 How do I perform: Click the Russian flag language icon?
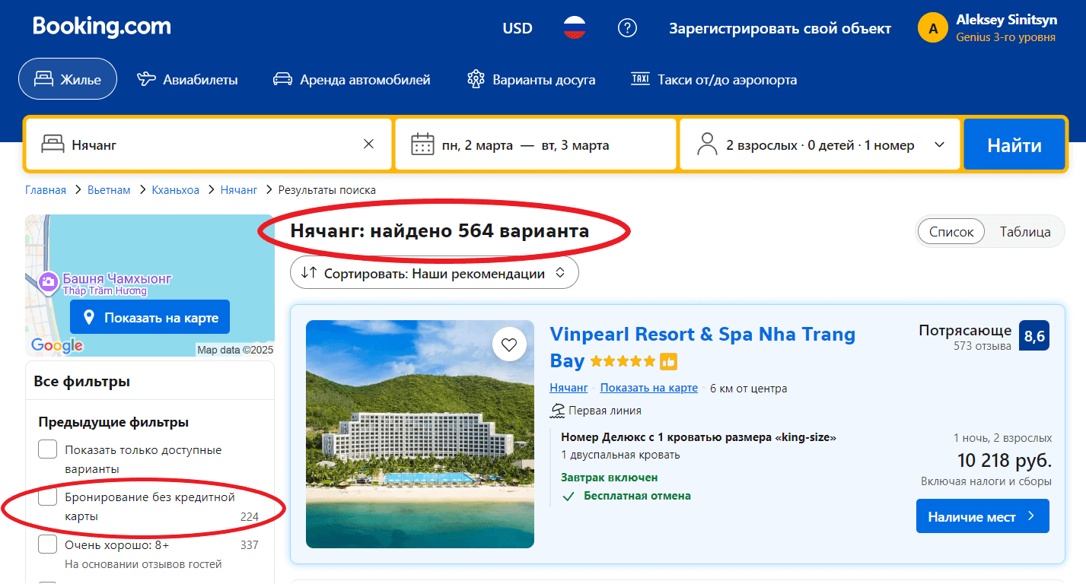574,27
